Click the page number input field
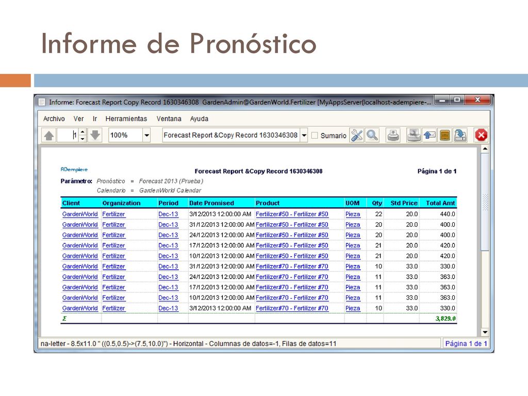This screenshot has width=528, height=396. 68,136
